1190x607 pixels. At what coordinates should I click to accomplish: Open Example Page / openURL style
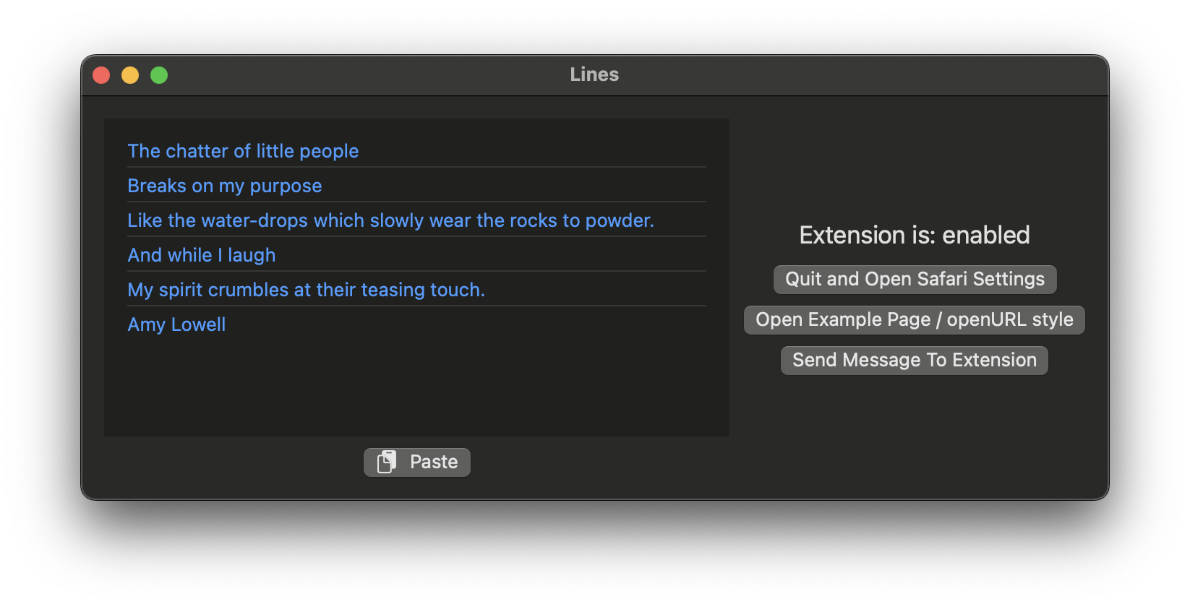[915, 320]
